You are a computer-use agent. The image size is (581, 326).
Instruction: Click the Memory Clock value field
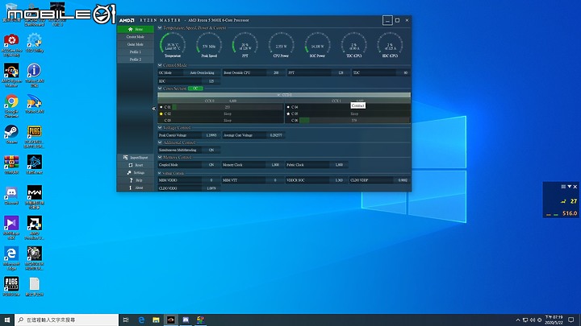point(275,165)
